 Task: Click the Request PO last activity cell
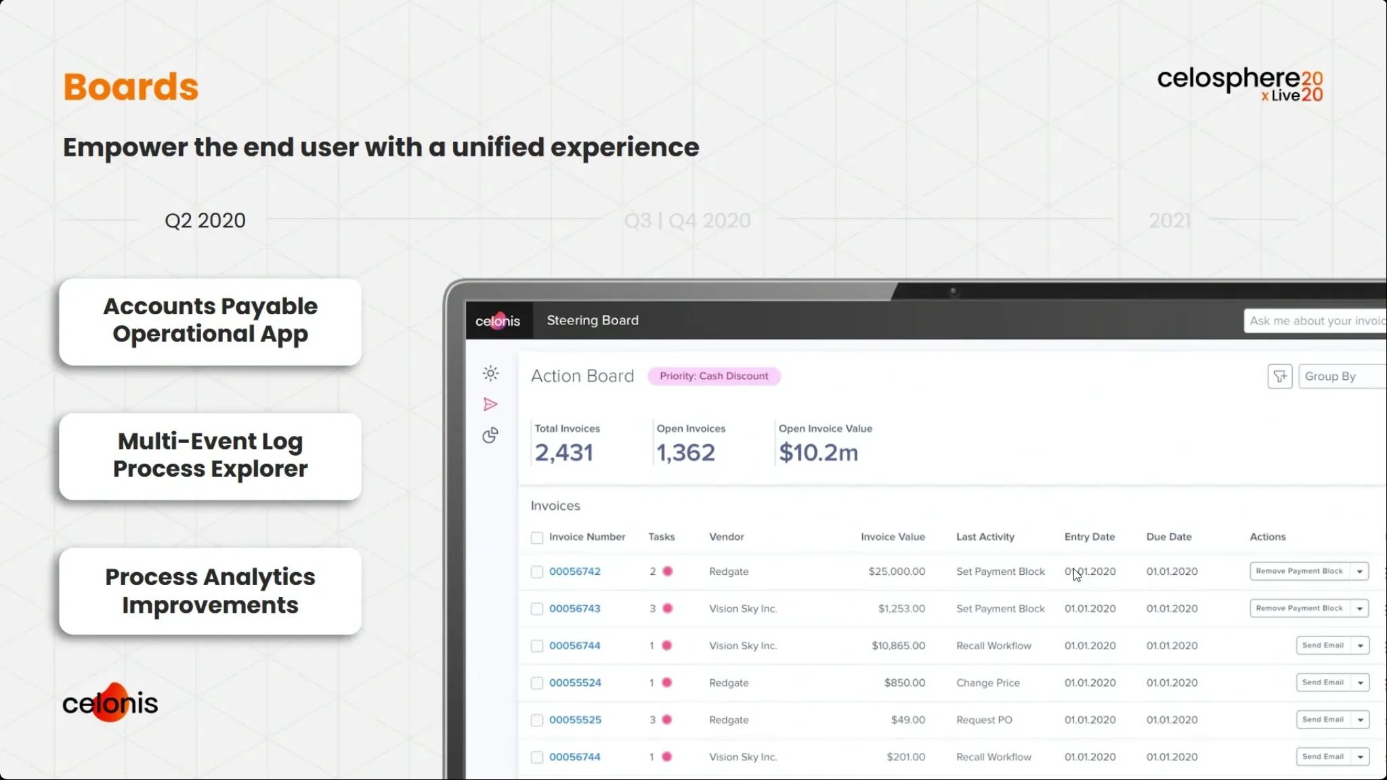pyautogui.click(x=984, y=720)
